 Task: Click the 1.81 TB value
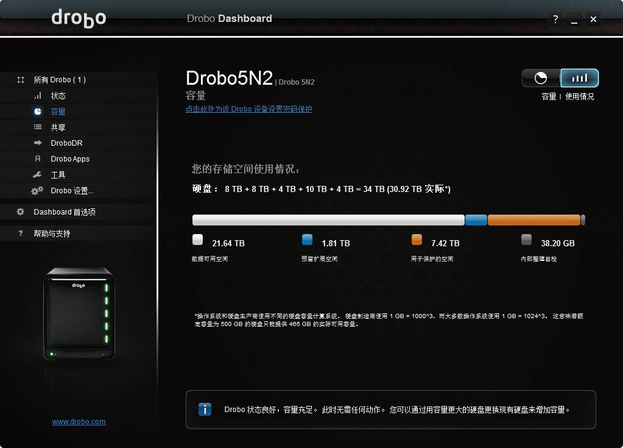[336, 243]
